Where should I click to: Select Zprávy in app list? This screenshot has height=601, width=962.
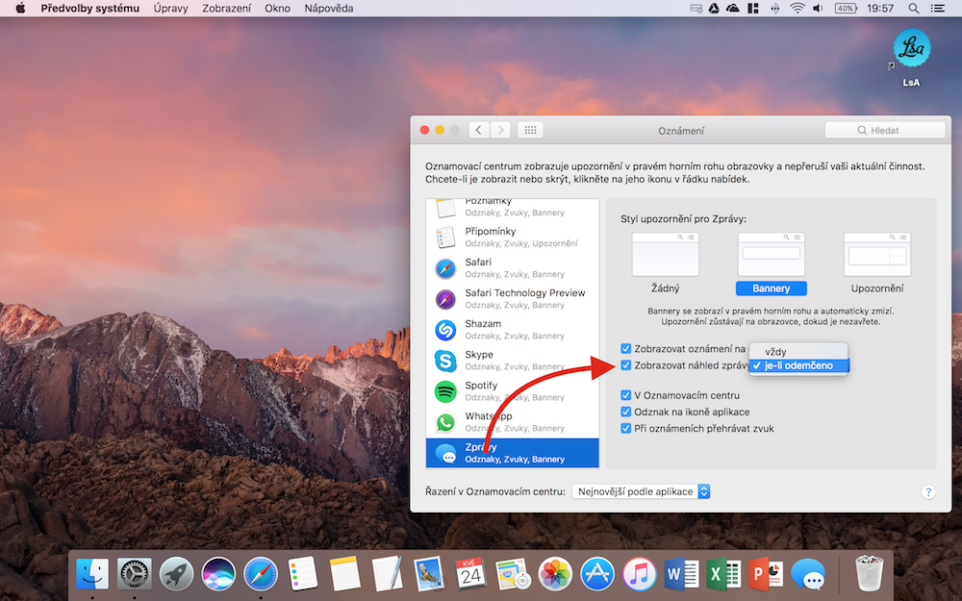pos(513,453)
